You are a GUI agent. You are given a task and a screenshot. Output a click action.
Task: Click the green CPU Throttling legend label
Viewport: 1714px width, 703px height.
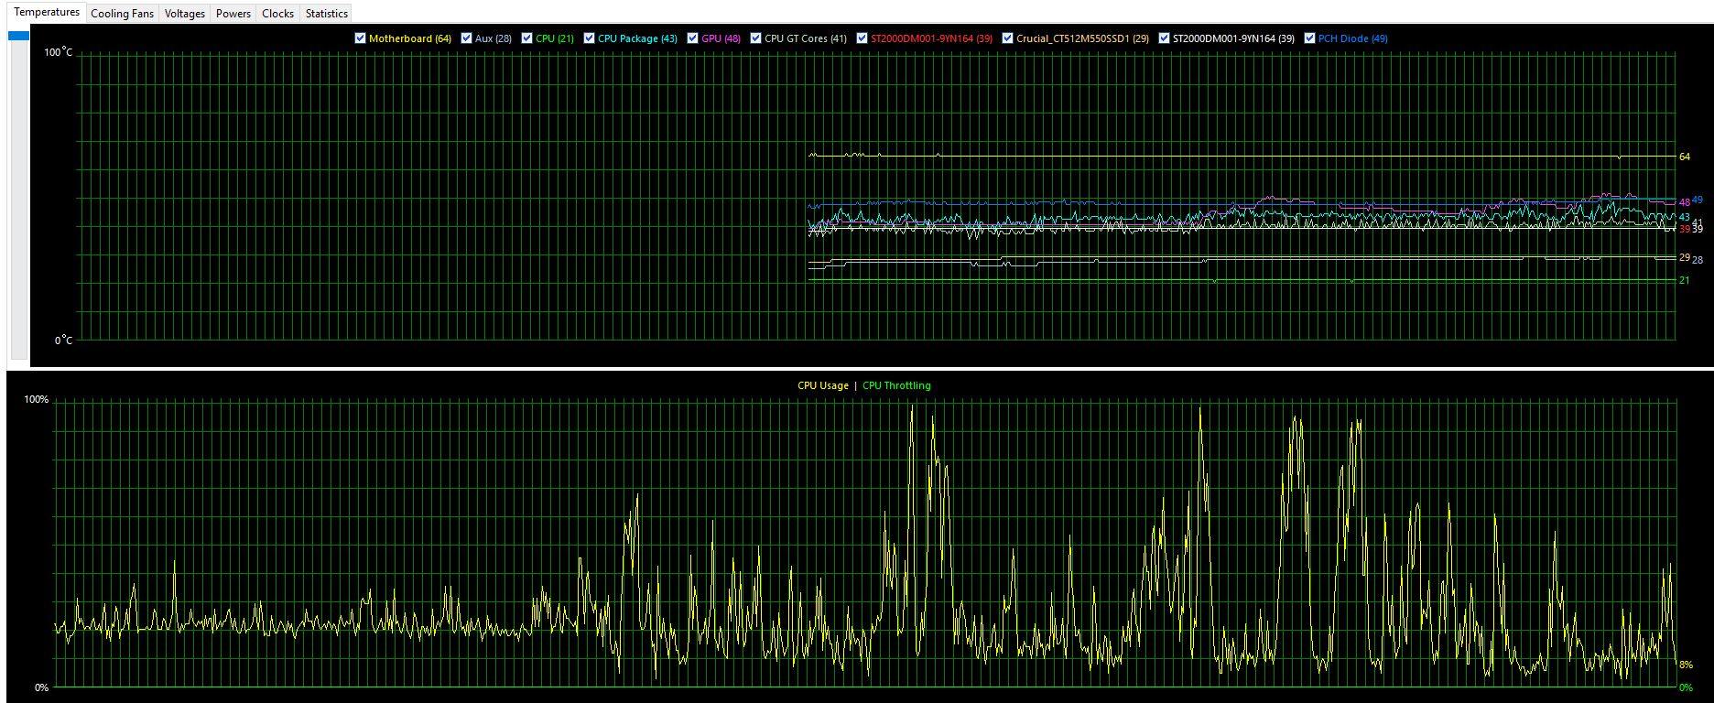(x=896, y=385)
